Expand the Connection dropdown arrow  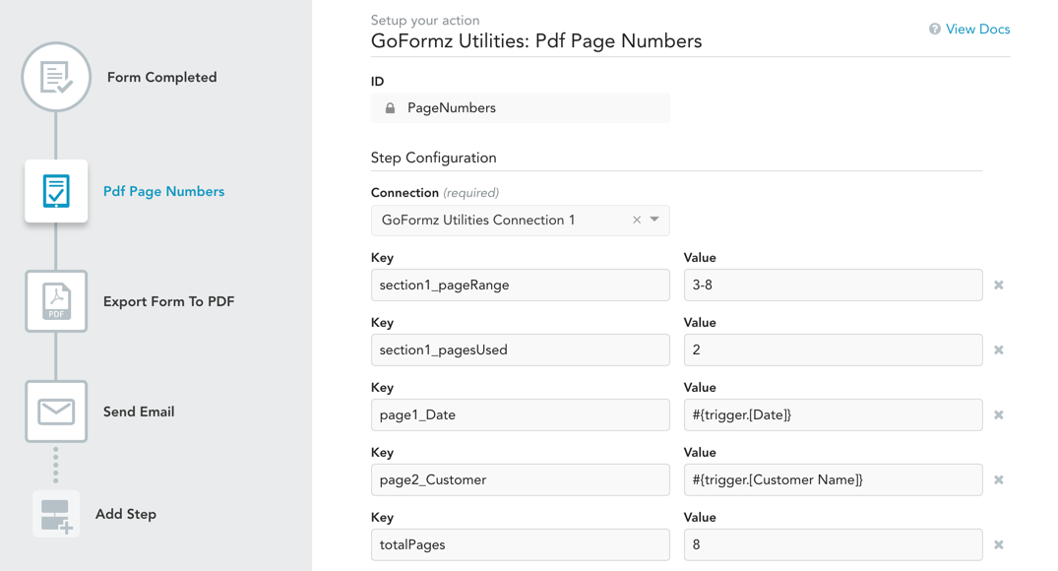pos(655,220)
